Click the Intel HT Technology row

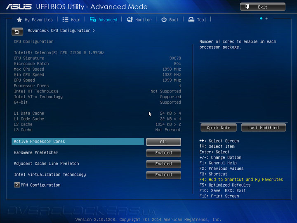coord(97,91)
